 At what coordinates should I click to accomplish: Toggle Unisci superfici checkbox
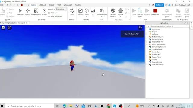pos(49,16)
